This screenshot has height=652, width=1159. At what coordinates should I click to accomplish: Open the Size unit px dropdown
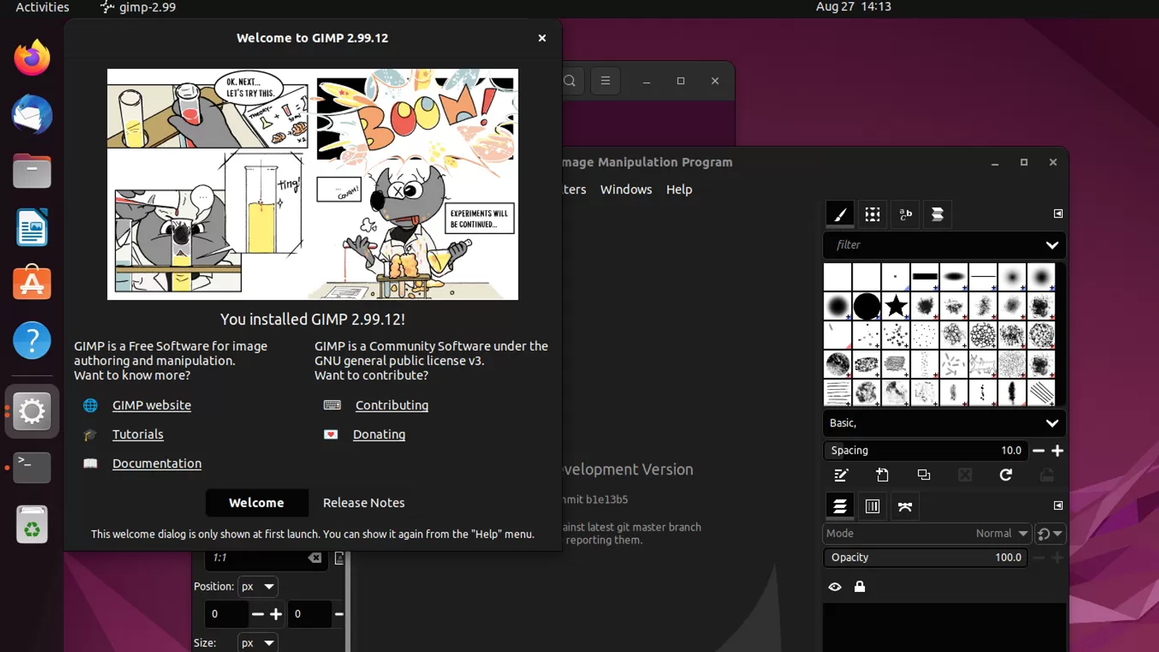(x=258, y=643)
